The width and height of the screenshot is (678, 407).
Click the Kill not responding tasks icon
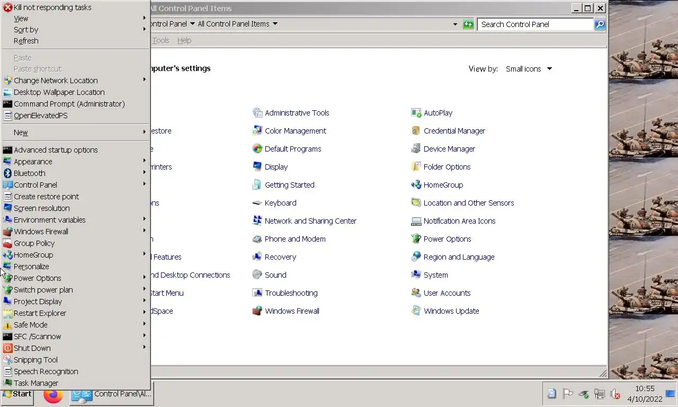pos(7,7)
